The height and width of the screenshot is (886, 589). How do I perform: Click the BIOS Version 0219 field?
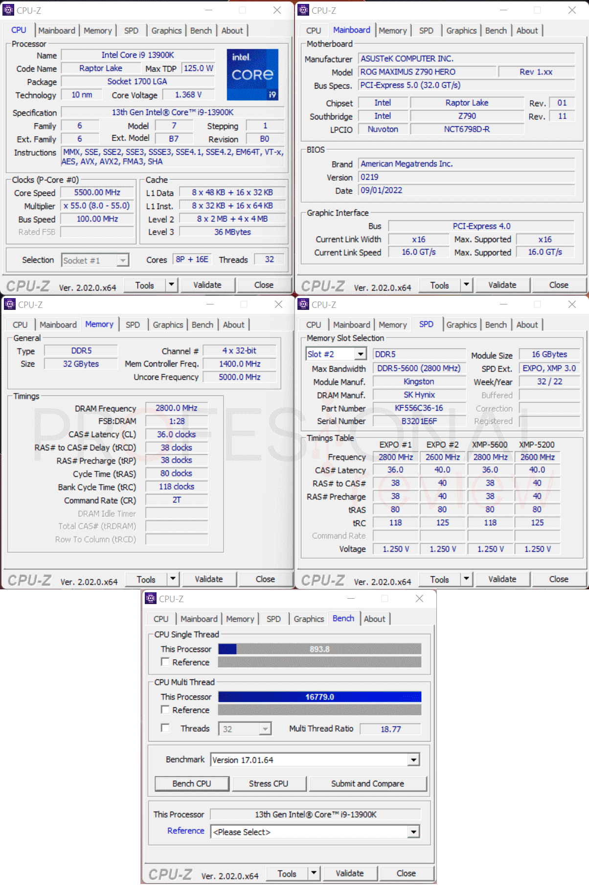[x=467, y=177]
